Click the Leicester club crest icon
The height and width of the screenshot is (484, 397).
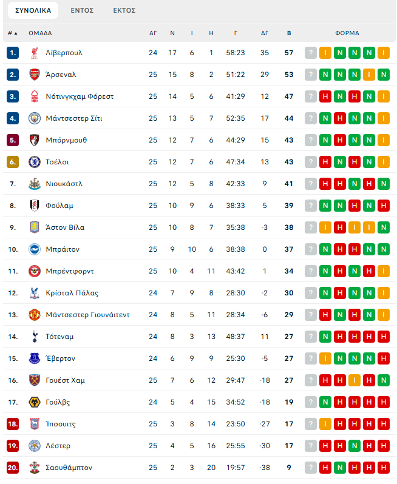[34, 446]
